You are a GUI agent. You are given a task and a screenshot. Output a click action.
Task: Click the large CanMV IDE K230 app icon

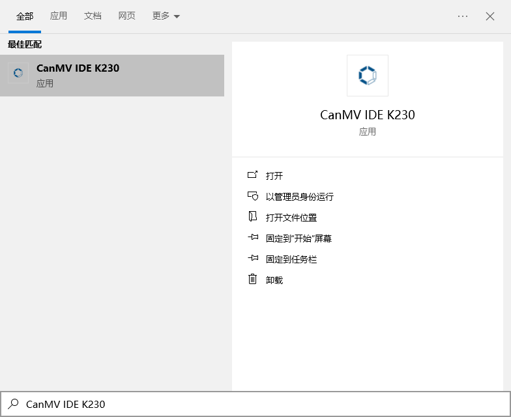click(368, 76)
